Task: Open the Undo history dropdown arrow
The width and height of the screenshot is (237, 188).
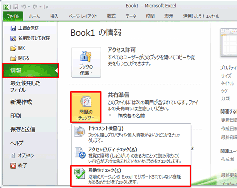Action: pyautogui.click(x=29, y=7)
